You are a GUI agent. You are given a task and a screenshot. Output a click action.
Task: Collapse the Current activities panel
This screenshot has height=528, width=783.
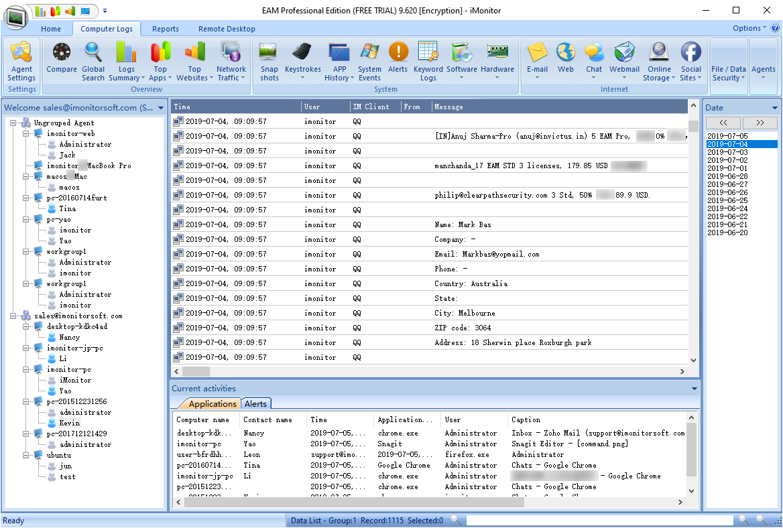point(694,389)
